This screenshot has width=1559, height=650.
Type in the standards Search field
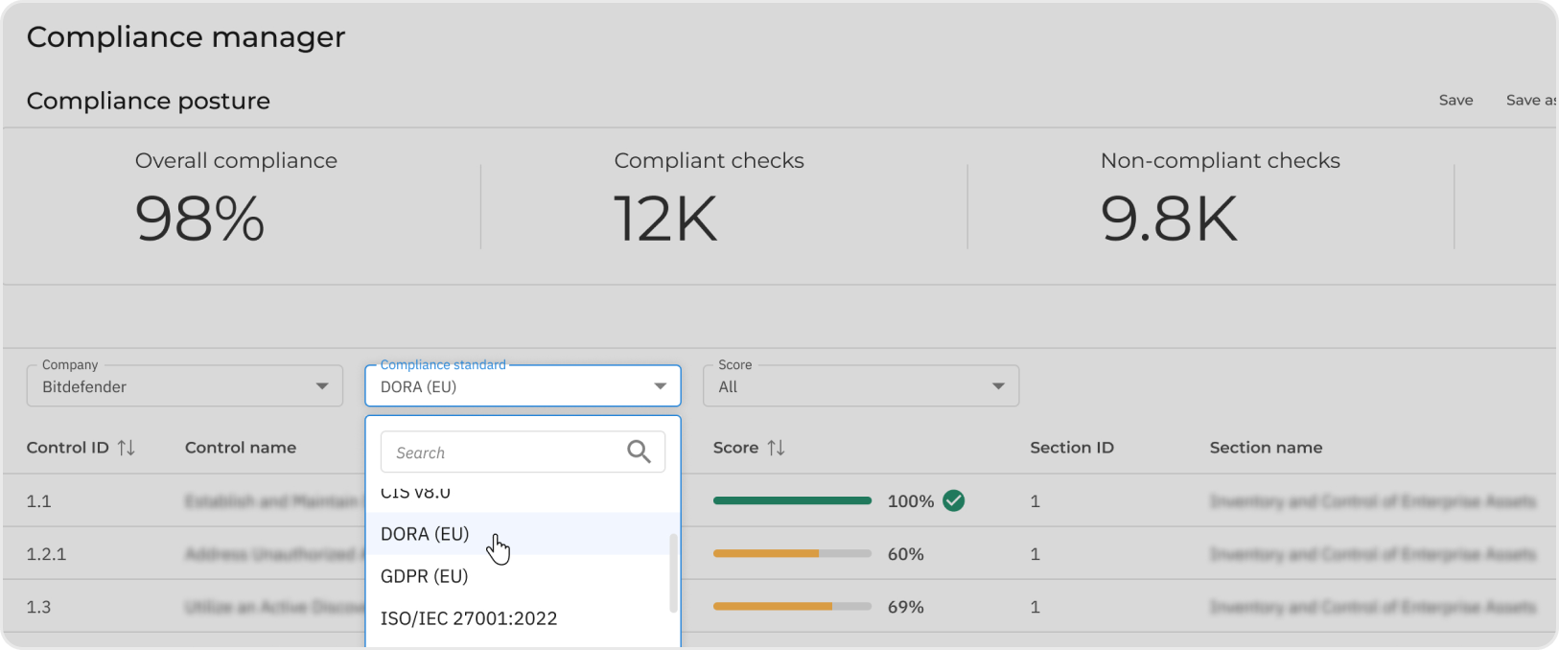tap(499, 453)
